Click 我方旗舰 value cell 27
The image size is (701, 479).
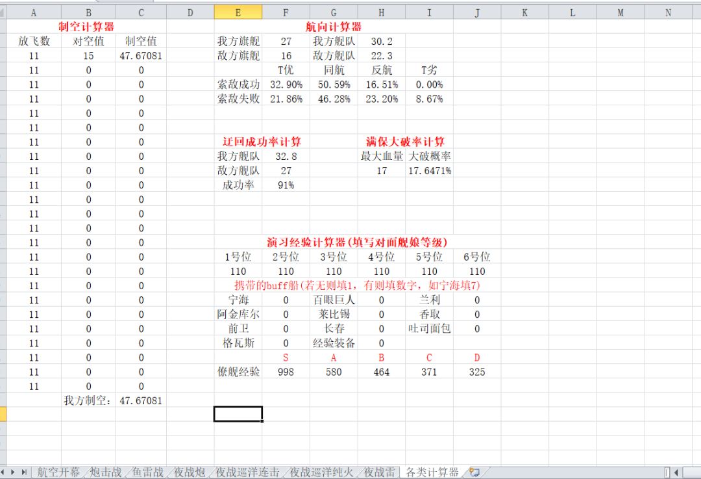286,41
